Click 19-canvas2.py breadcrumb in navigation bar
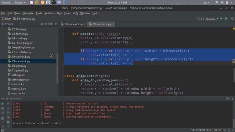The image size is (235, 132). [24, 19]
